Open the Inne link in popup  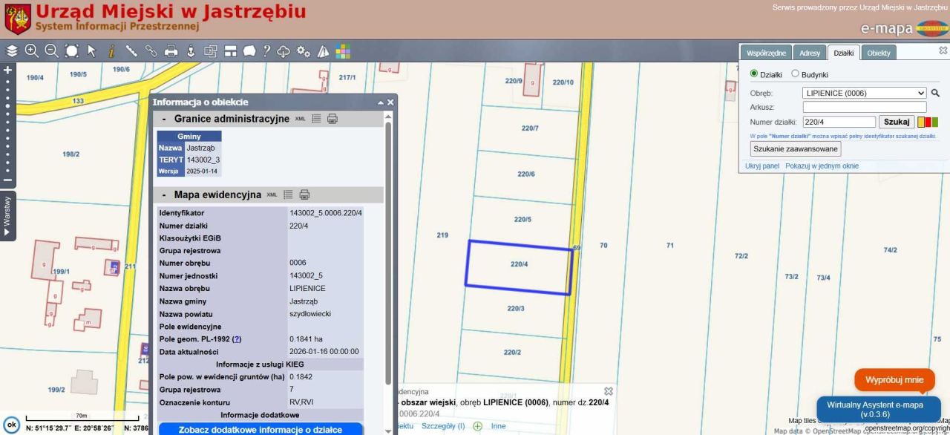click(x=498, y=426)
